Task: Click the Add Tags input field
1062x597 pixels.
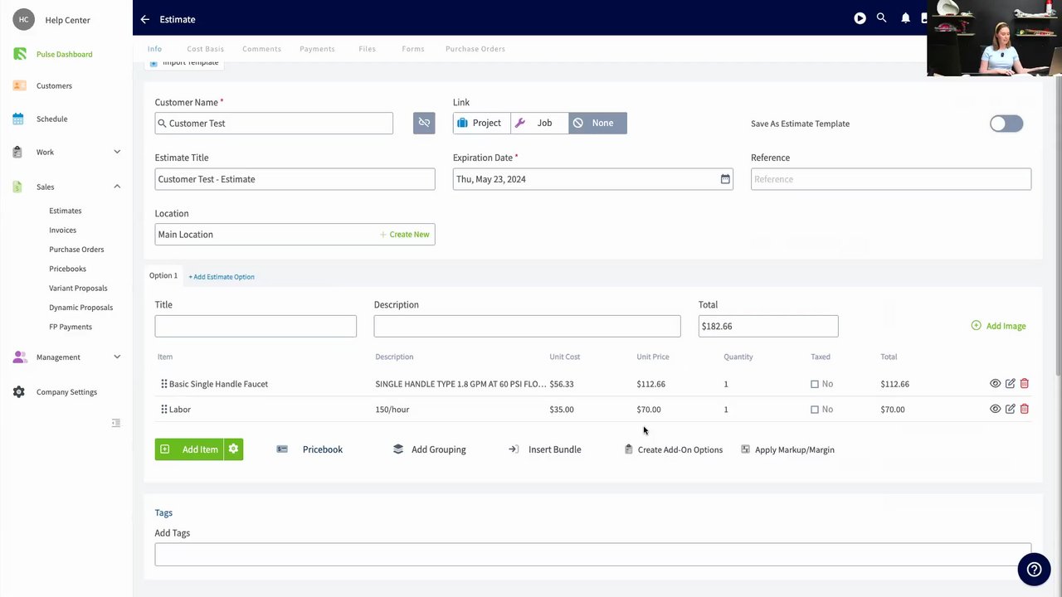Action: (592, 554)
